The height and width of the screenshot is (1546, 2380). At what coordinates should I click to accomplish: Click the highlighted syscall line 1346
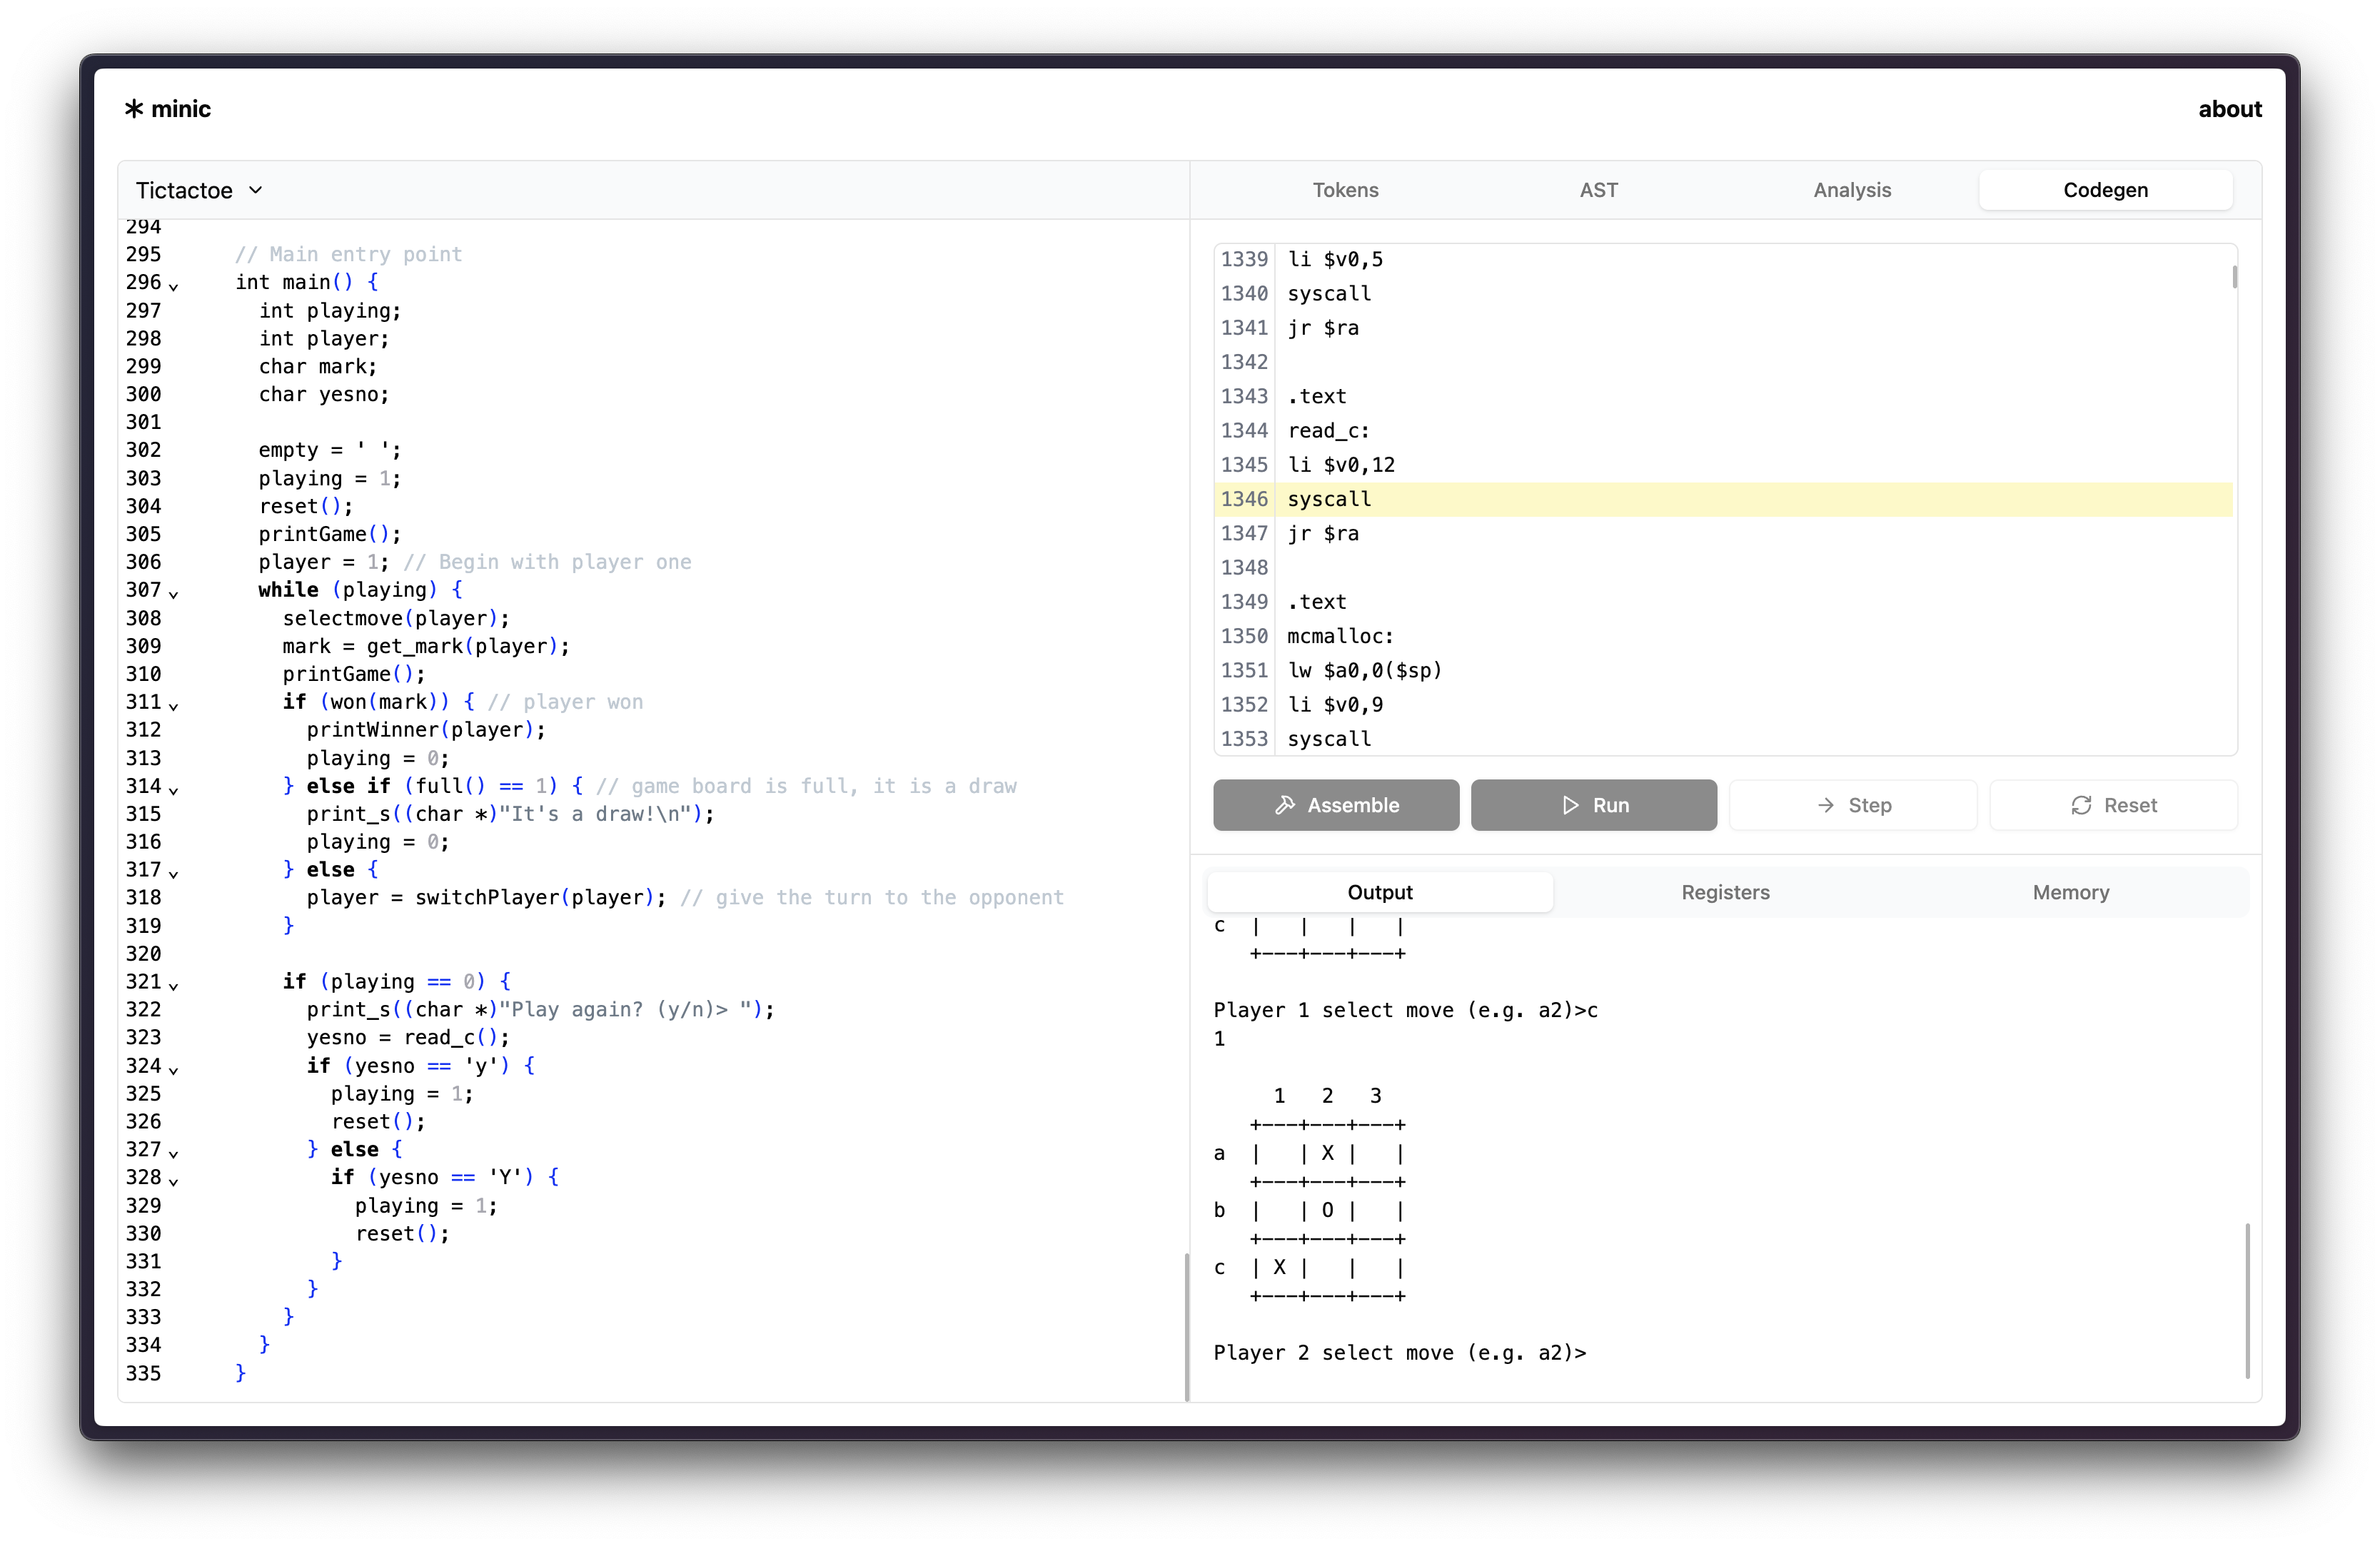point(1329,499)
